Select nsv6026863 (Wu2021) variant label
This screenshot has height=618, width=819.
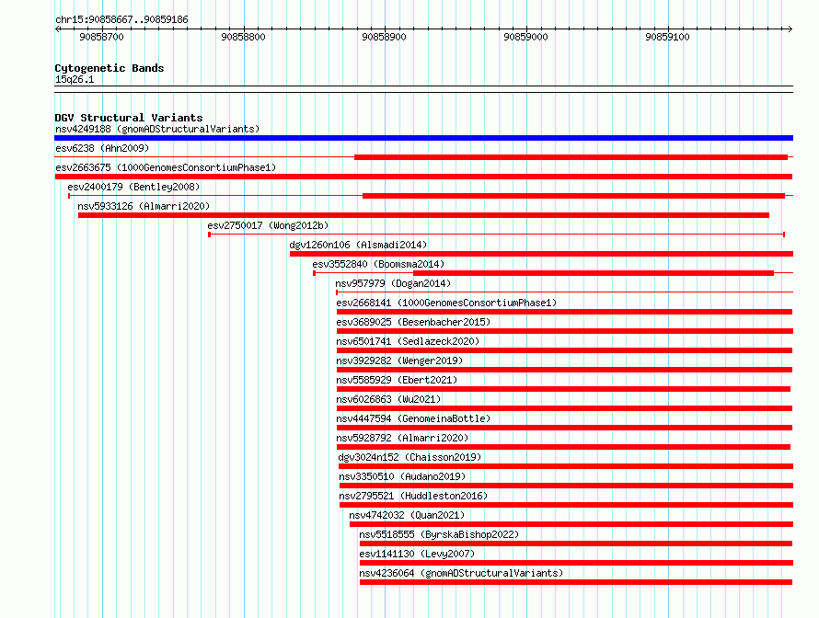(x=388, y=399)
